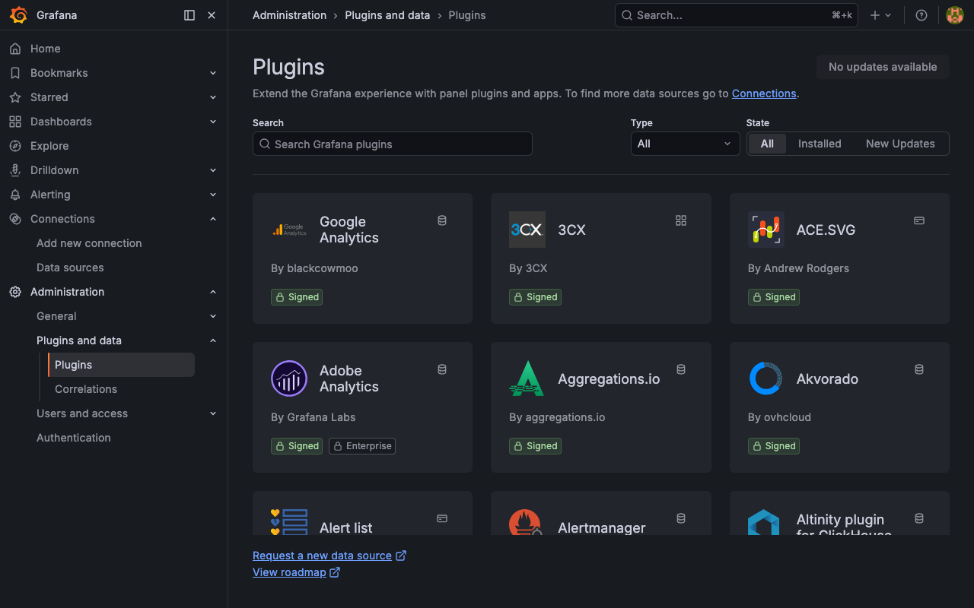Click the Altinity plugin logo

[764, 522]
